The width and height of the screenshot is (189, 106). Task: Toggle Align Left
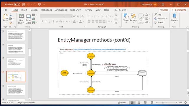click(x=89, y=21)
